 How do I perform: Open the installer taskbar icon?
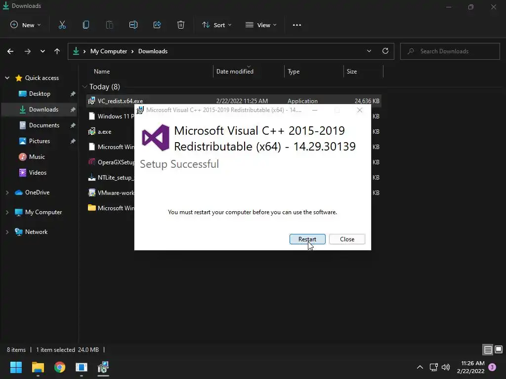pyautogui.click(x=103, y=367)
